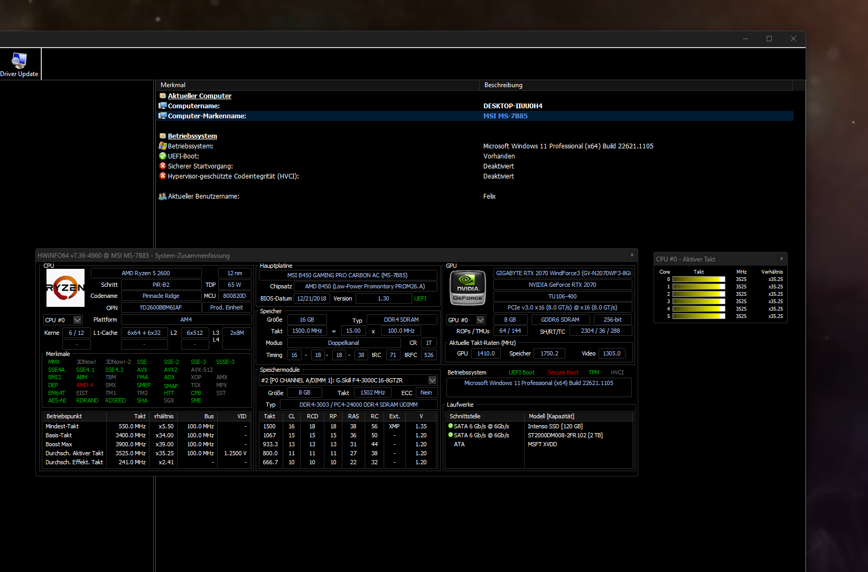The image size is (868, 572).
Task: Click the red X icon for Sicherer Startvorgang
Action: click(x=163, y=166)
